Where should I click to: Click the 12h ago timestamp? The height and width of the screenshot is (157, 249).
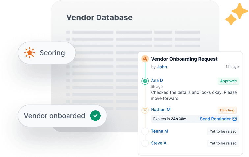click(232, 67)
